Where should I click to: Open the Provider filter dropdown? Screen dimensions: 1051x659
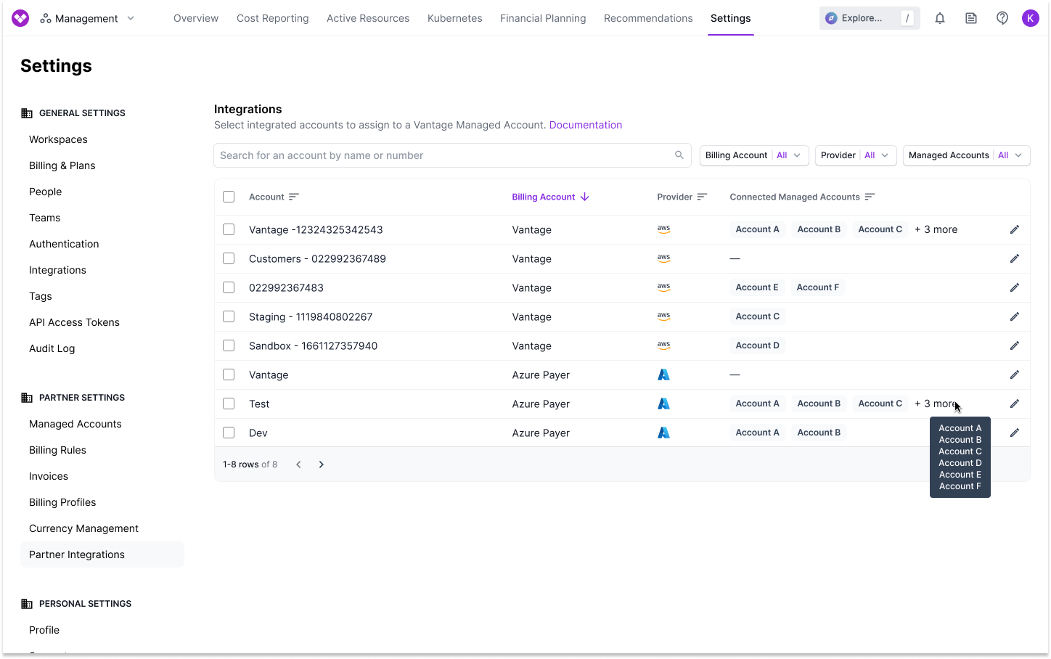855,155
